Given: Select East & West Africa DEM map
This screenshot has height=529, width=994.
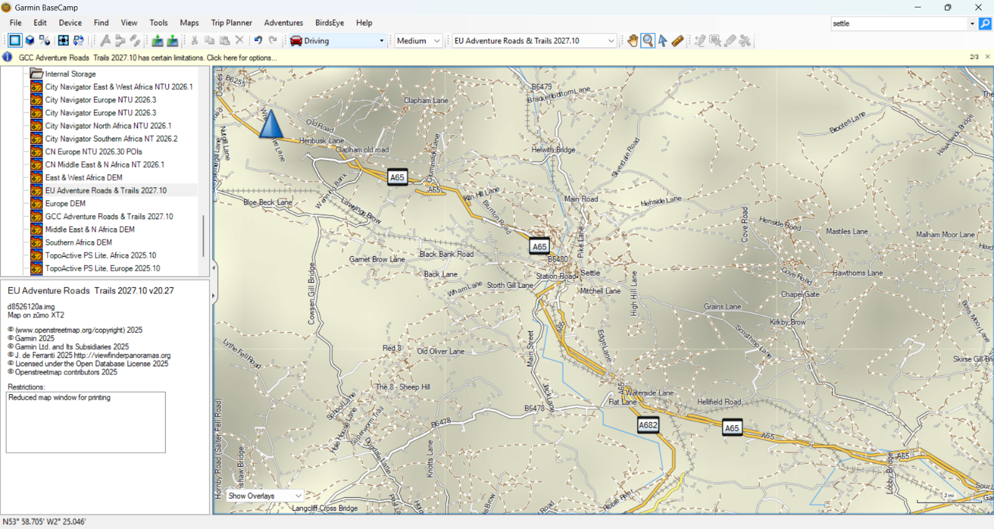Looking at the screenshot, I should point(84,178).
